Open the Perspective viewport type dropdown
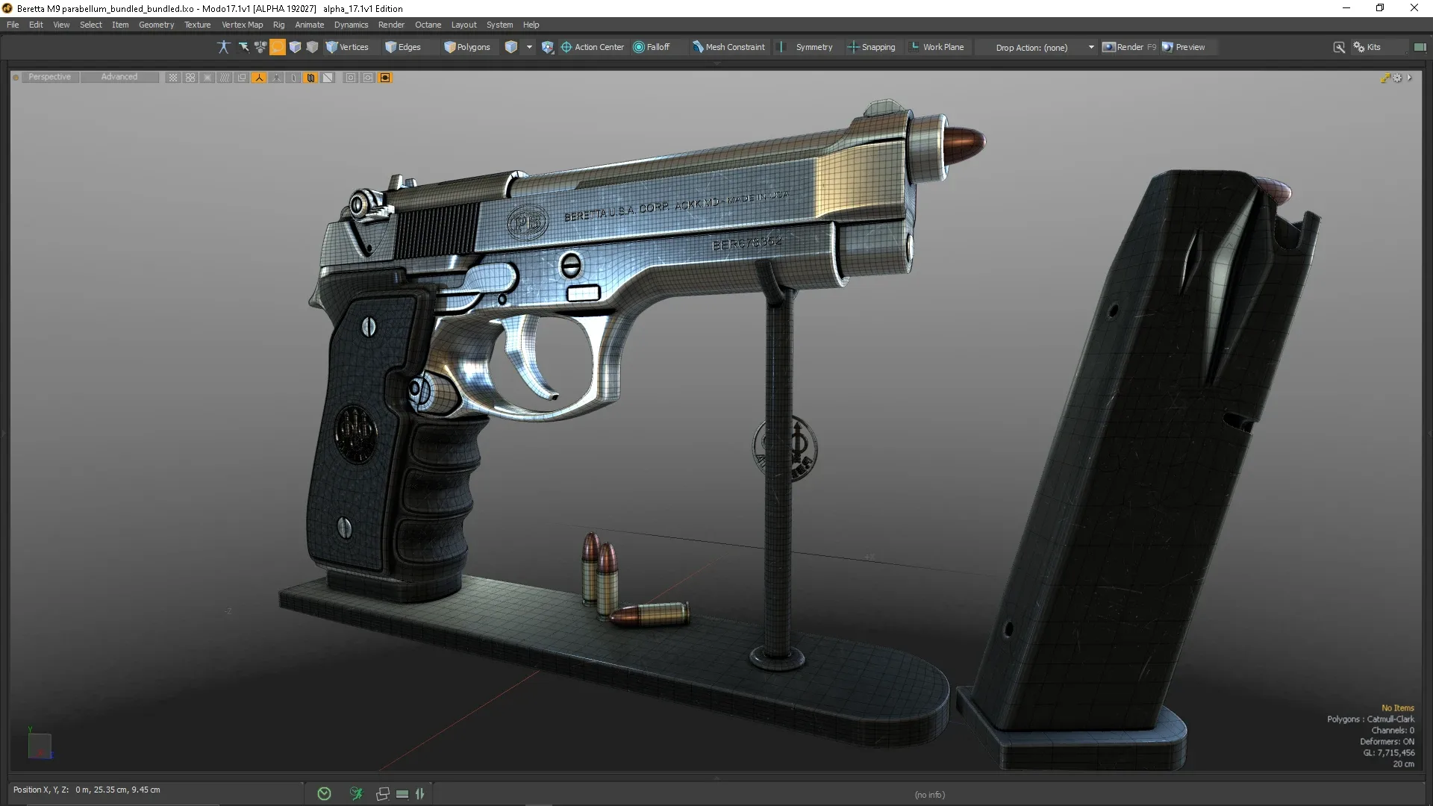This screenshot has width=1433, height=806. click(50, 77)
